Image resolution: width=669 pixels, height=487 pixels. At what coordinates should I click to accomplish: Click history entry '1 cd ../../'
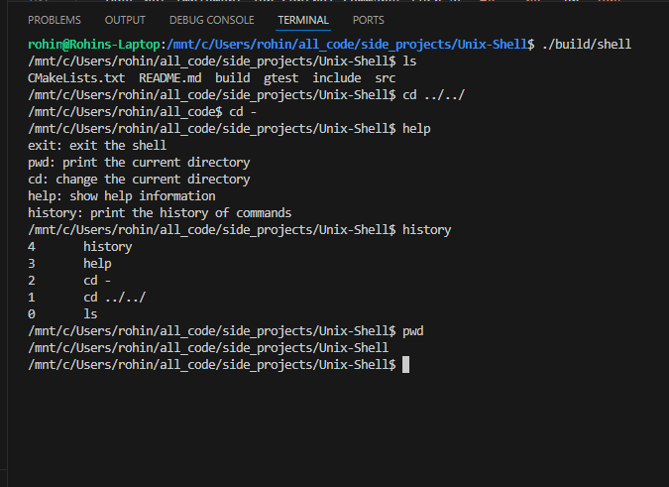click(86, 298)
